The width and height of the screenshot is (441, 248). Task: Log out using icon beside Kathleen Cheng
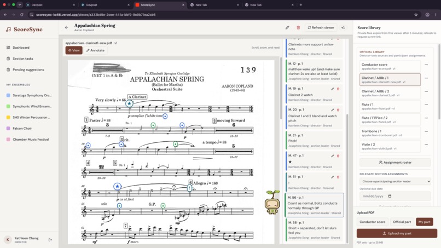coord(50,240)
